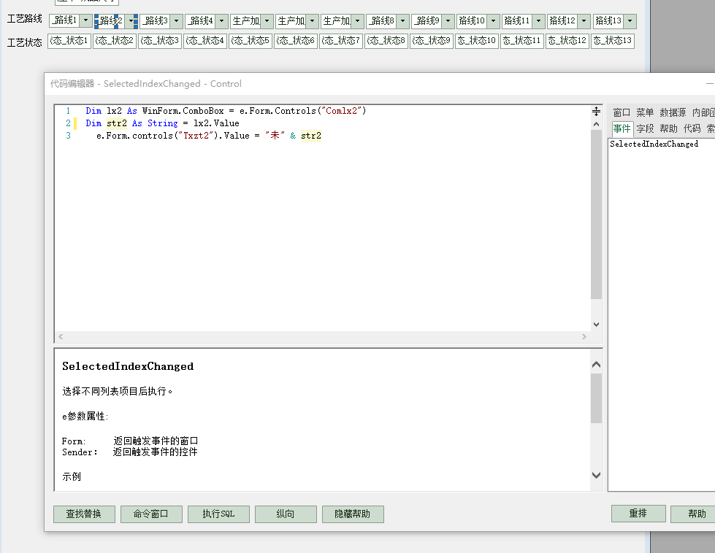The image size is (715, 553).
Task: Click the 状态12 text box
Action: pyautogui.click(x=567, y=41)
